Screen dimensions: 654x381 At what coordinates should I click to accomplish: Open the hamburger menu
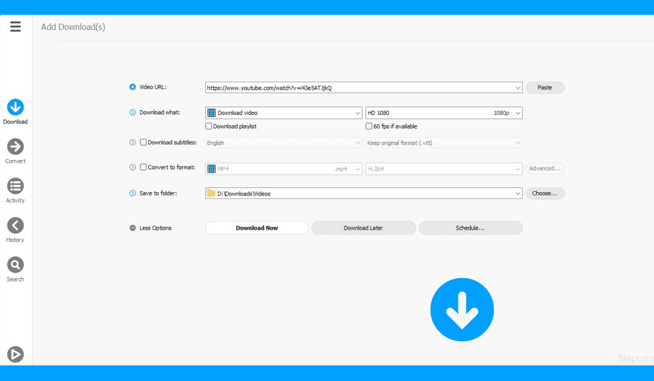[x=15, y=26]
